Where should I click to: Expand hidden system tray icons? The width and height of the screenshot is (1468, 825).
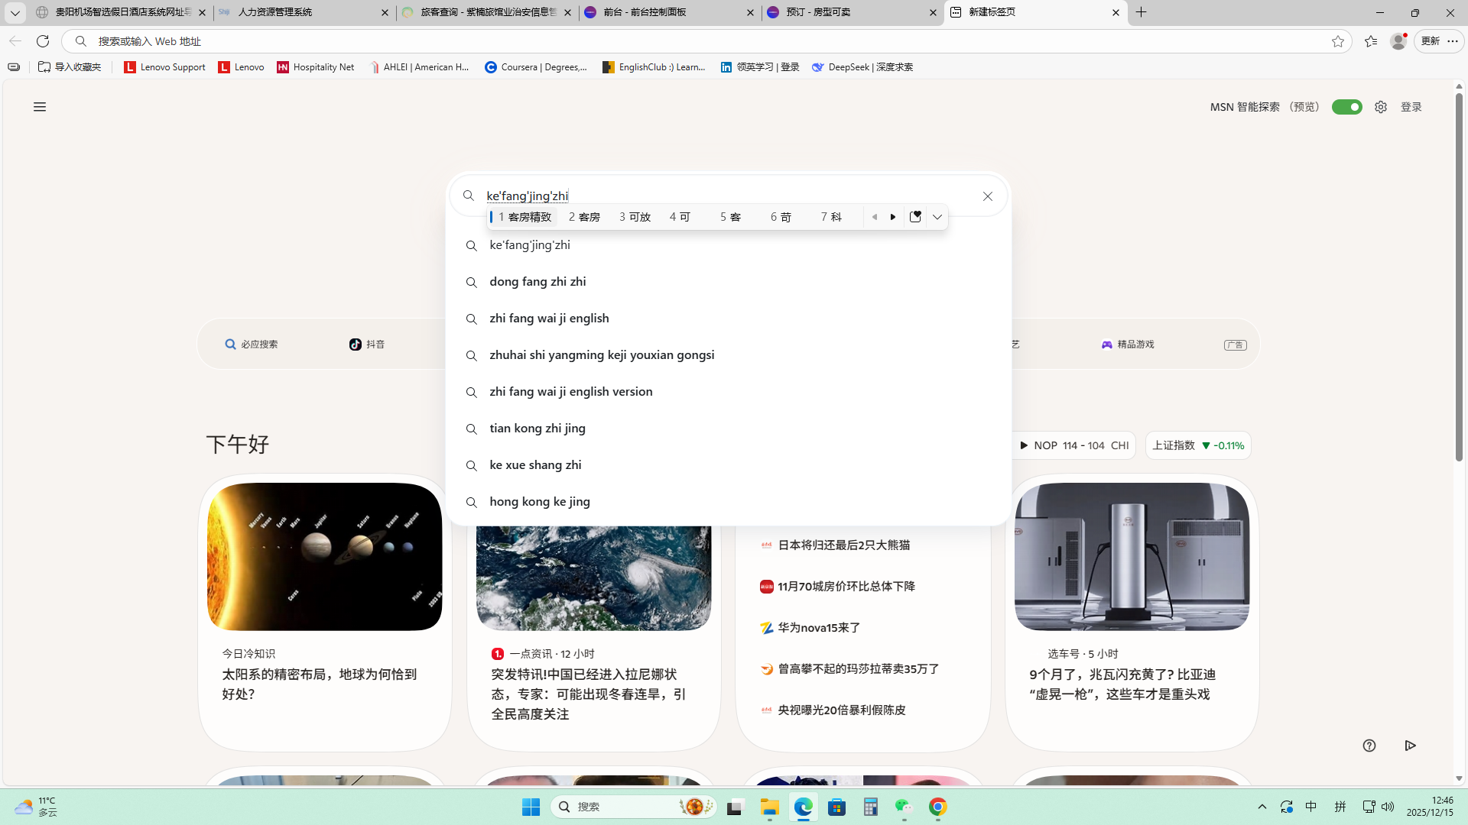1262,807
